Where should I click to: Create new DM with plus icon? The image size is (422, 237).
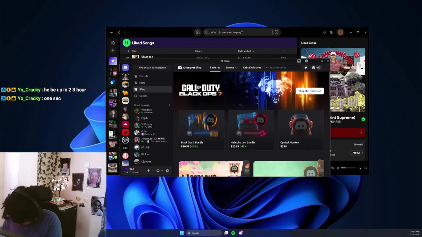[x=169, y=105]
